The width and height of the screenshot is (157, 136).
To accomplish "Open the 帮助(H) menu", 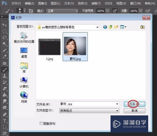I will 150,3.
